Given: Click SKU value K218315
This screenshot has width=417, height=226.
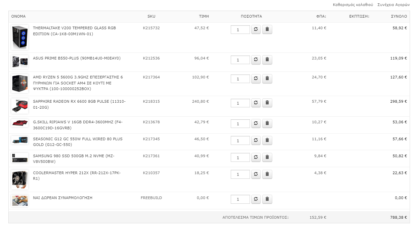Looking at the screenshot, I should pos(151,101).
